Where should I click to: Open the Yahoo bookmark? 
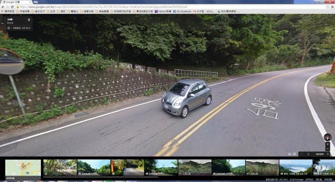pos(163,11)
